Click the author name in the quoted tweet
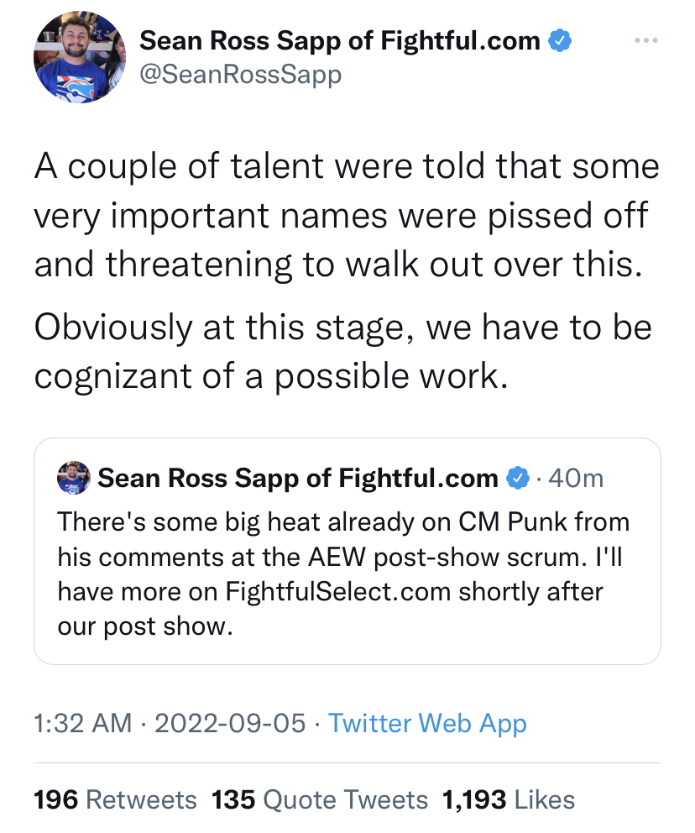695x833 pixels. tap(298, 479)
